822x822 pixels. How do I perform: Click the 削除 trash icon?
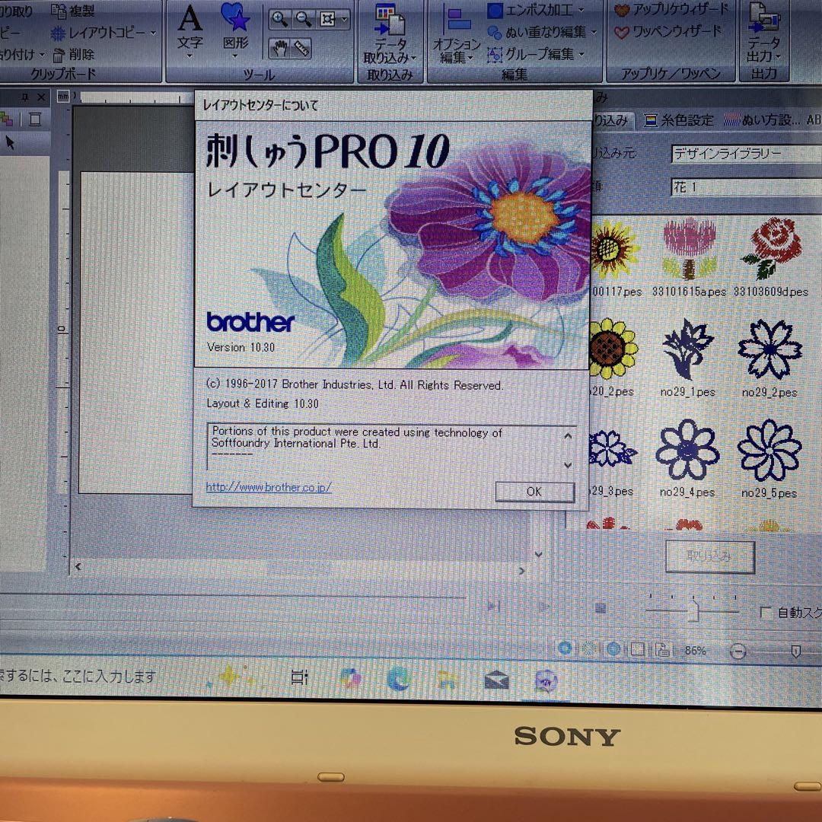(58, 55)
